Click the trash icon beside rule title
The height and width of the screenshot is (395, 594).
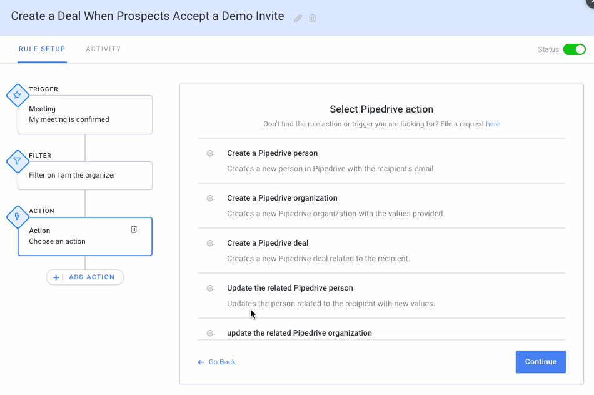[313, 18]
